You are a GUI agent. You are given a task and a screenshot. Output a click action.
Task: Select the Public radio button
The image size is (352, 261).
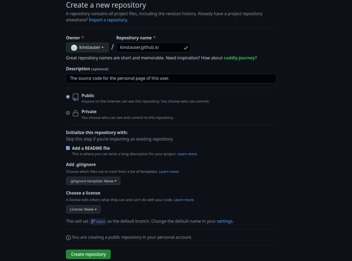coord(68,97)
